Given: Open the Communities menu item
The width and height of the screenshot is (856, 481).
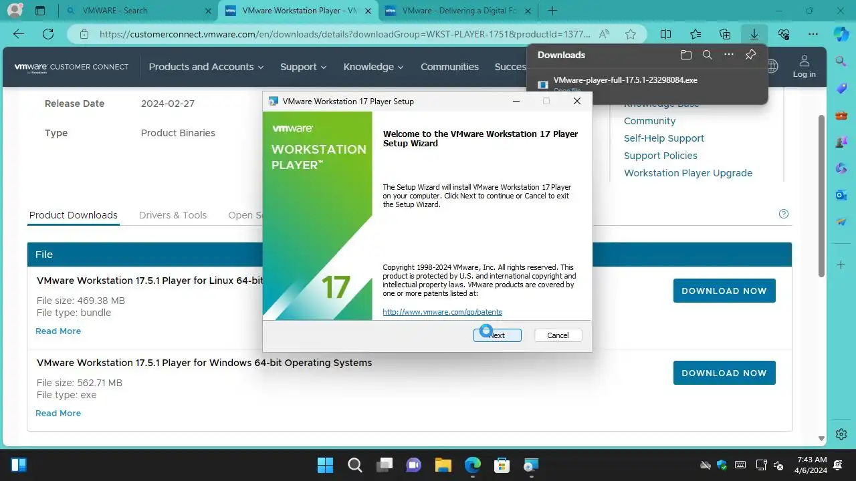Looking at the screenshot, I should (449, 67).
